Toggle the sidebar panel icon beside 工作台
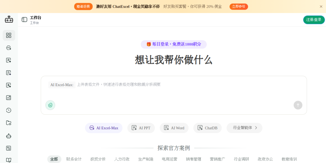 pos(24,19)
